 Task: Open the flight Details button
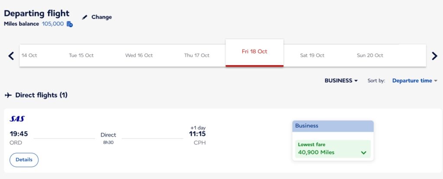(24, 160)
